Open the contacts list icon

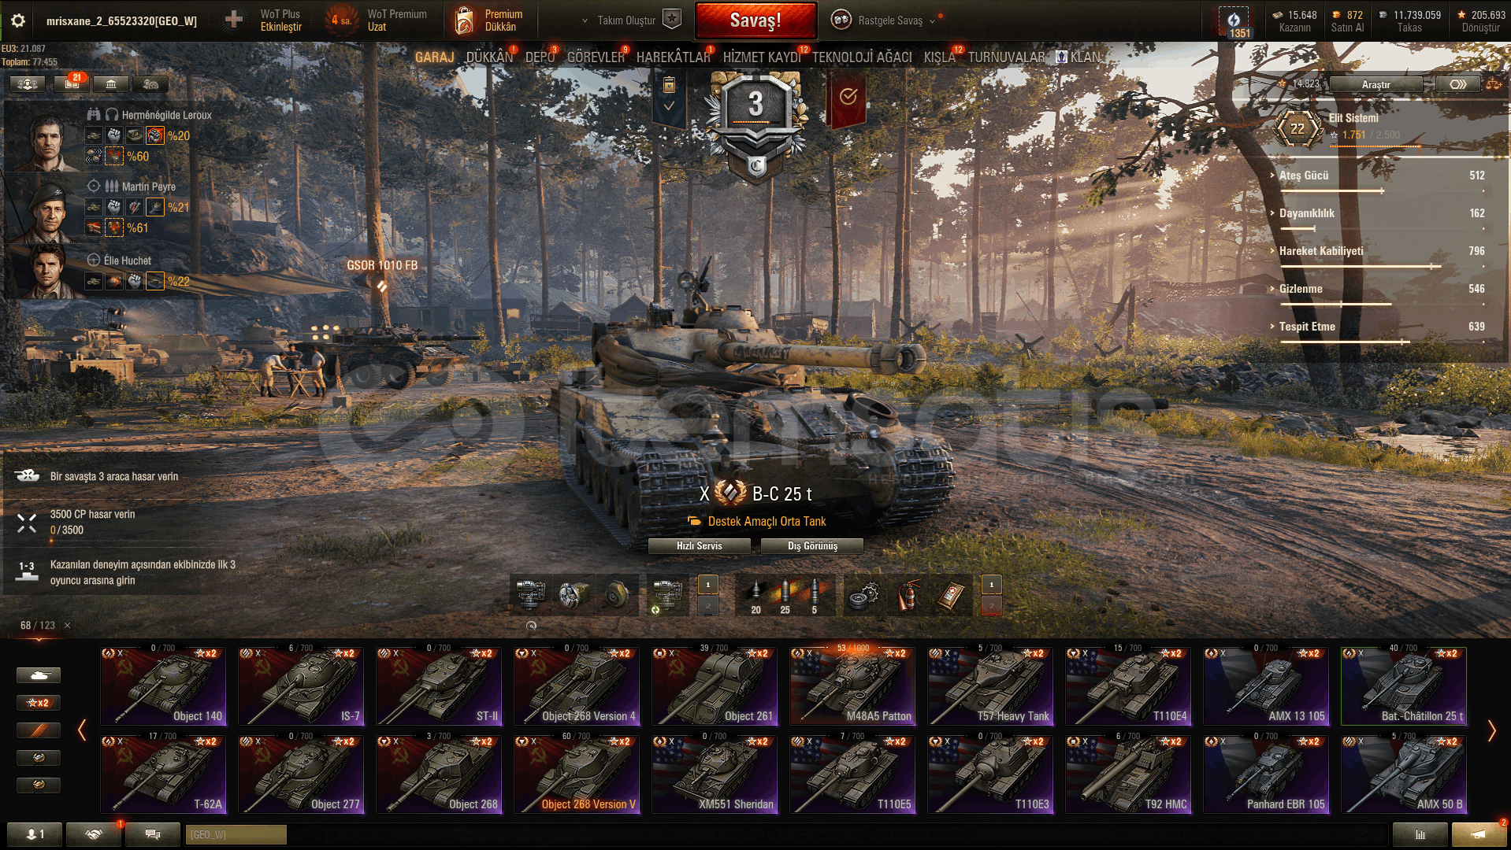35,833
